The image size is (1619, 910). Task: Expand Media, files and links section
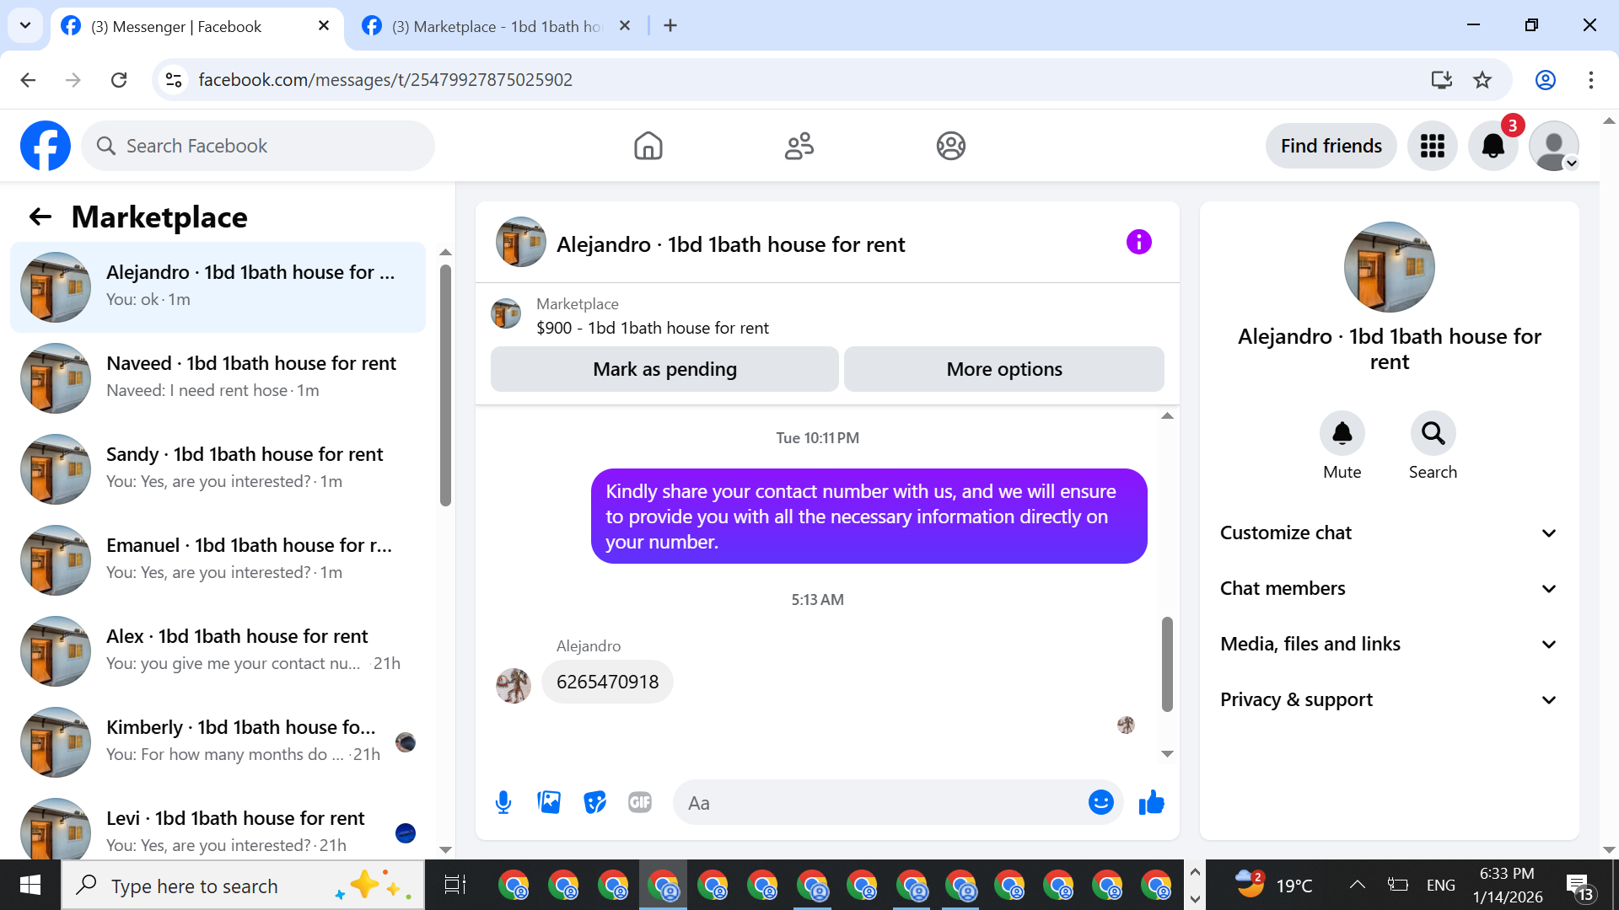1389,644
